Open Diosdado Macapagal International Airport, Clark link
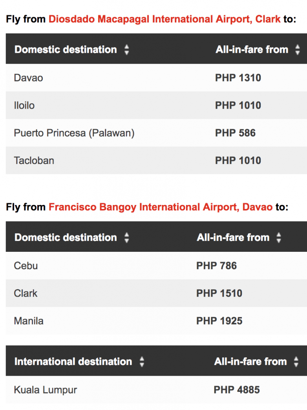Viewport: 307px width, 410px height. click(164, 19)
